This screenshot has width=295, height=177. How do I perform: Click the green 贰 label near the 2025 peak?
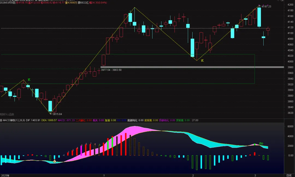point(29,80)
